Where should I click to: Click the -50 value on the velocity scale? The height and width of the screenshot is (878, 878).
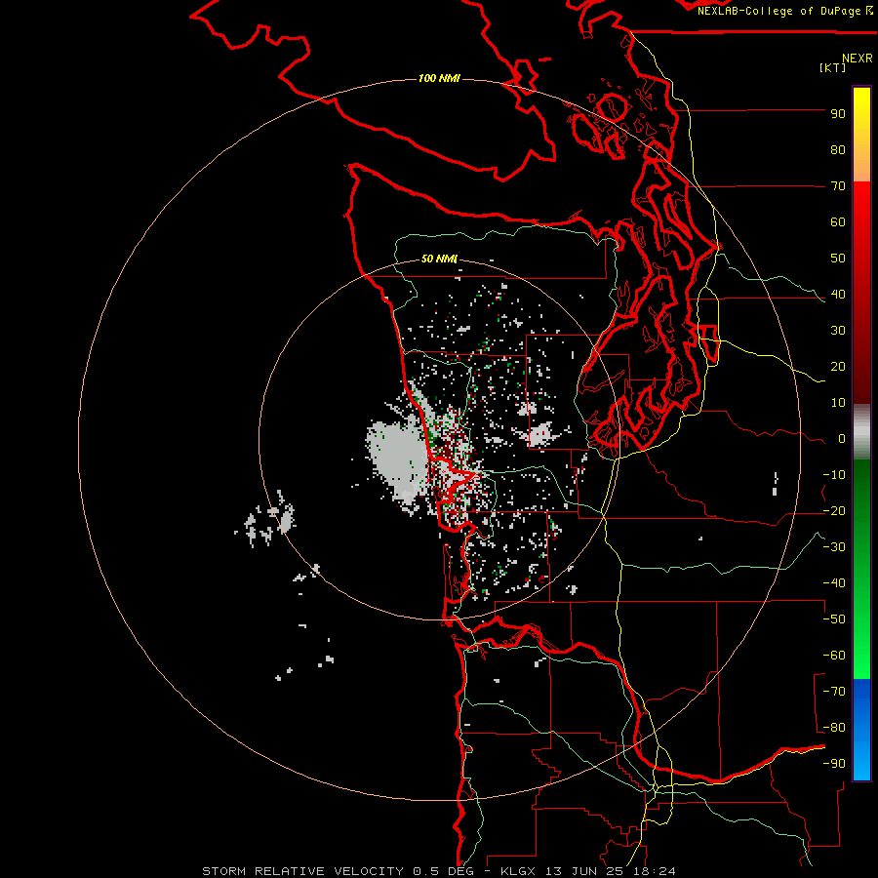tap(834, 619)
